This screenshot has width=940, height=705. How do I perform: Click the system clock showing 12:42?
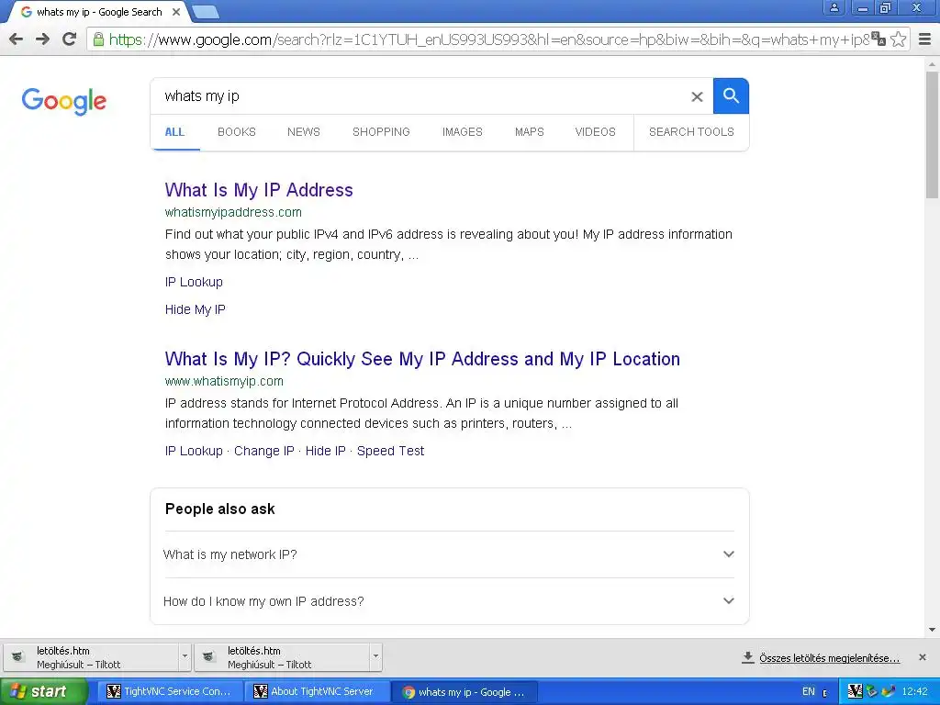[x=915, y=691]
